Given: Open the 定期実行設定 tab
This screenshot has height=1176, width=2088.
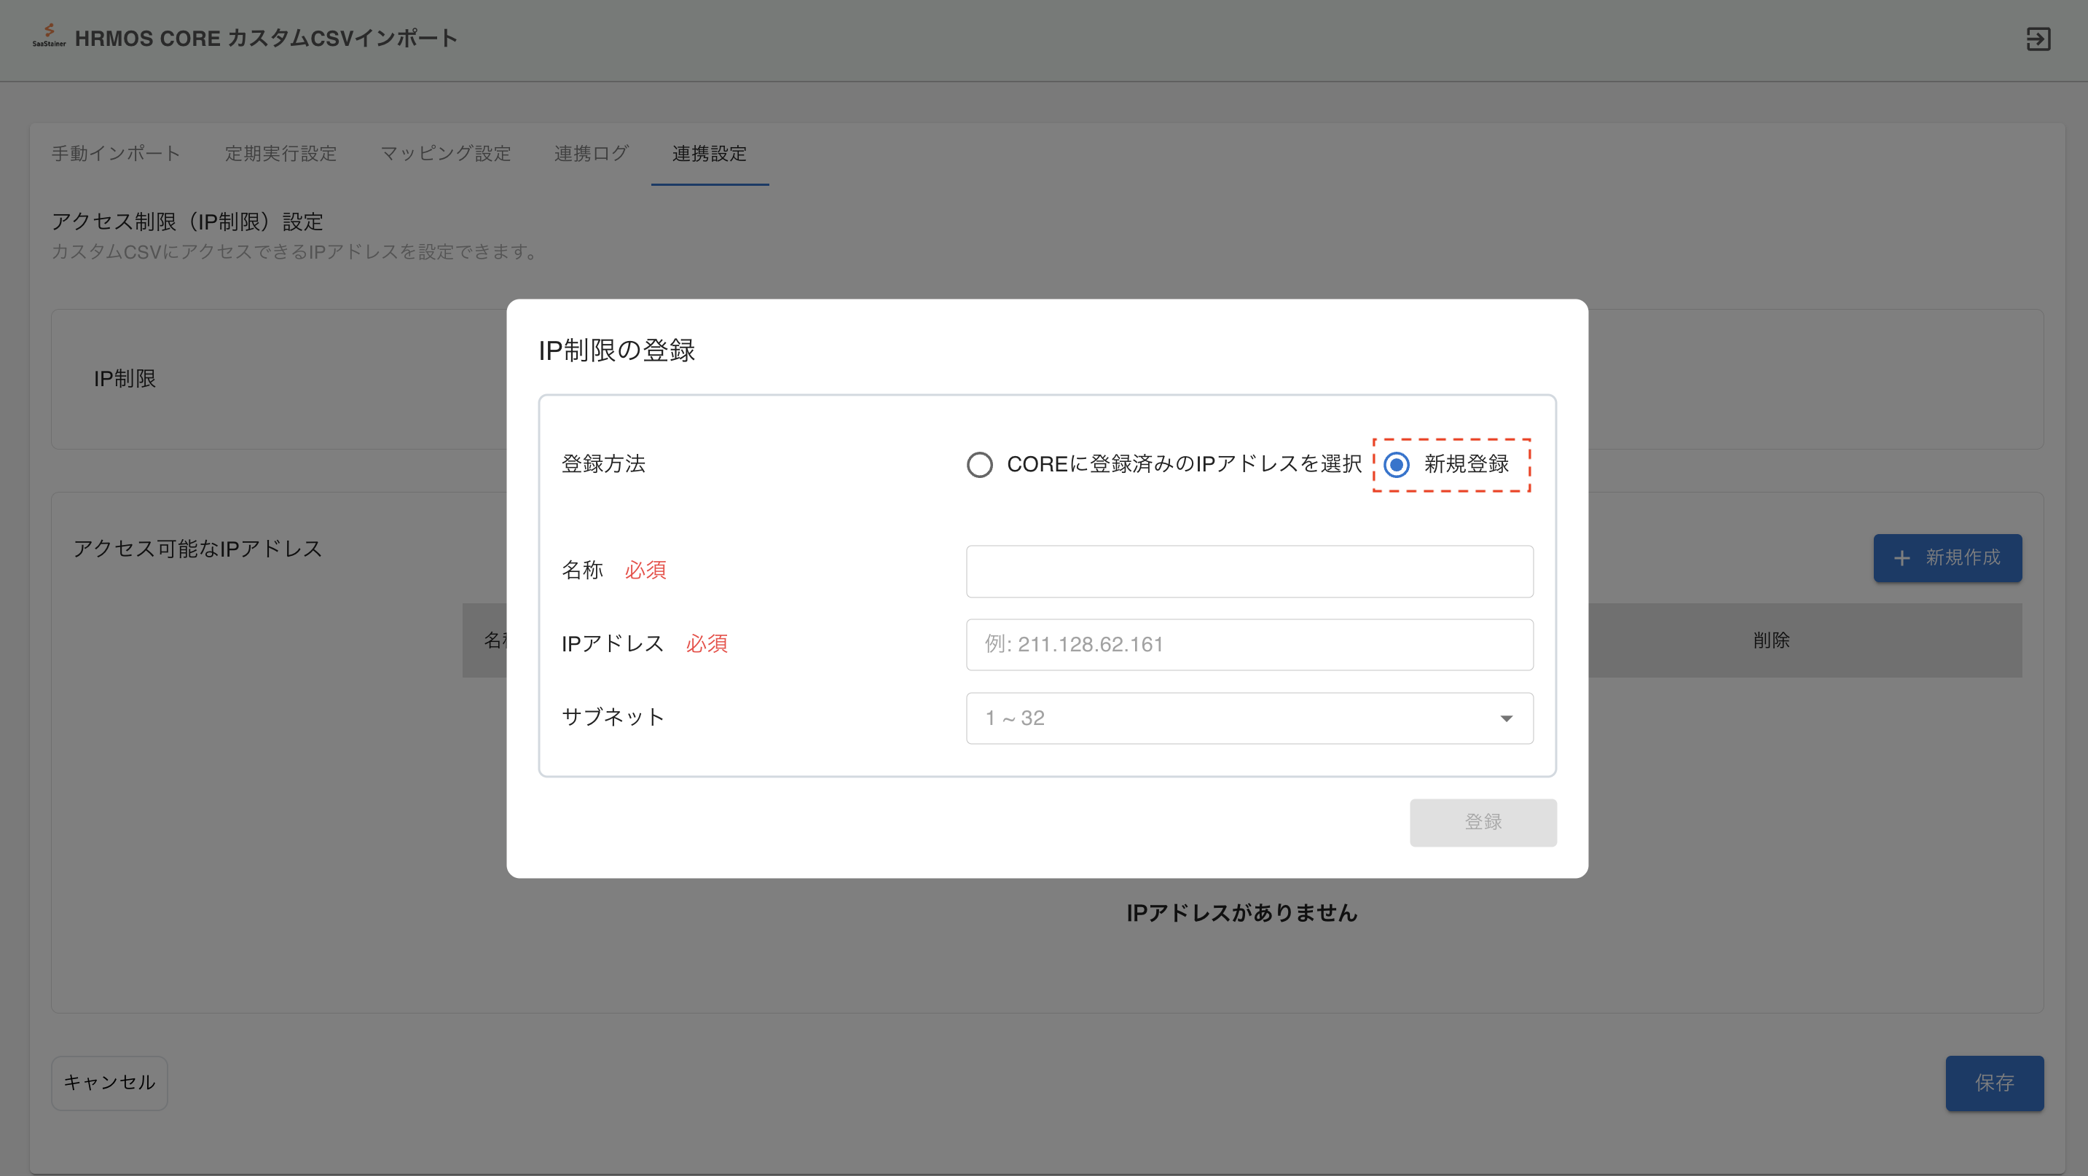Looking at the screenshot, I should pyautogui.click(x=280, y=153).
